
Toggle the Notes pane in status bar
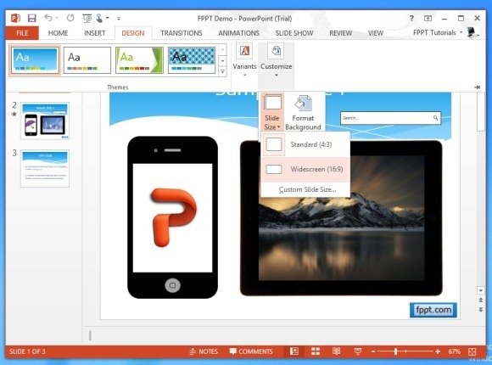(x=204, y=351)
